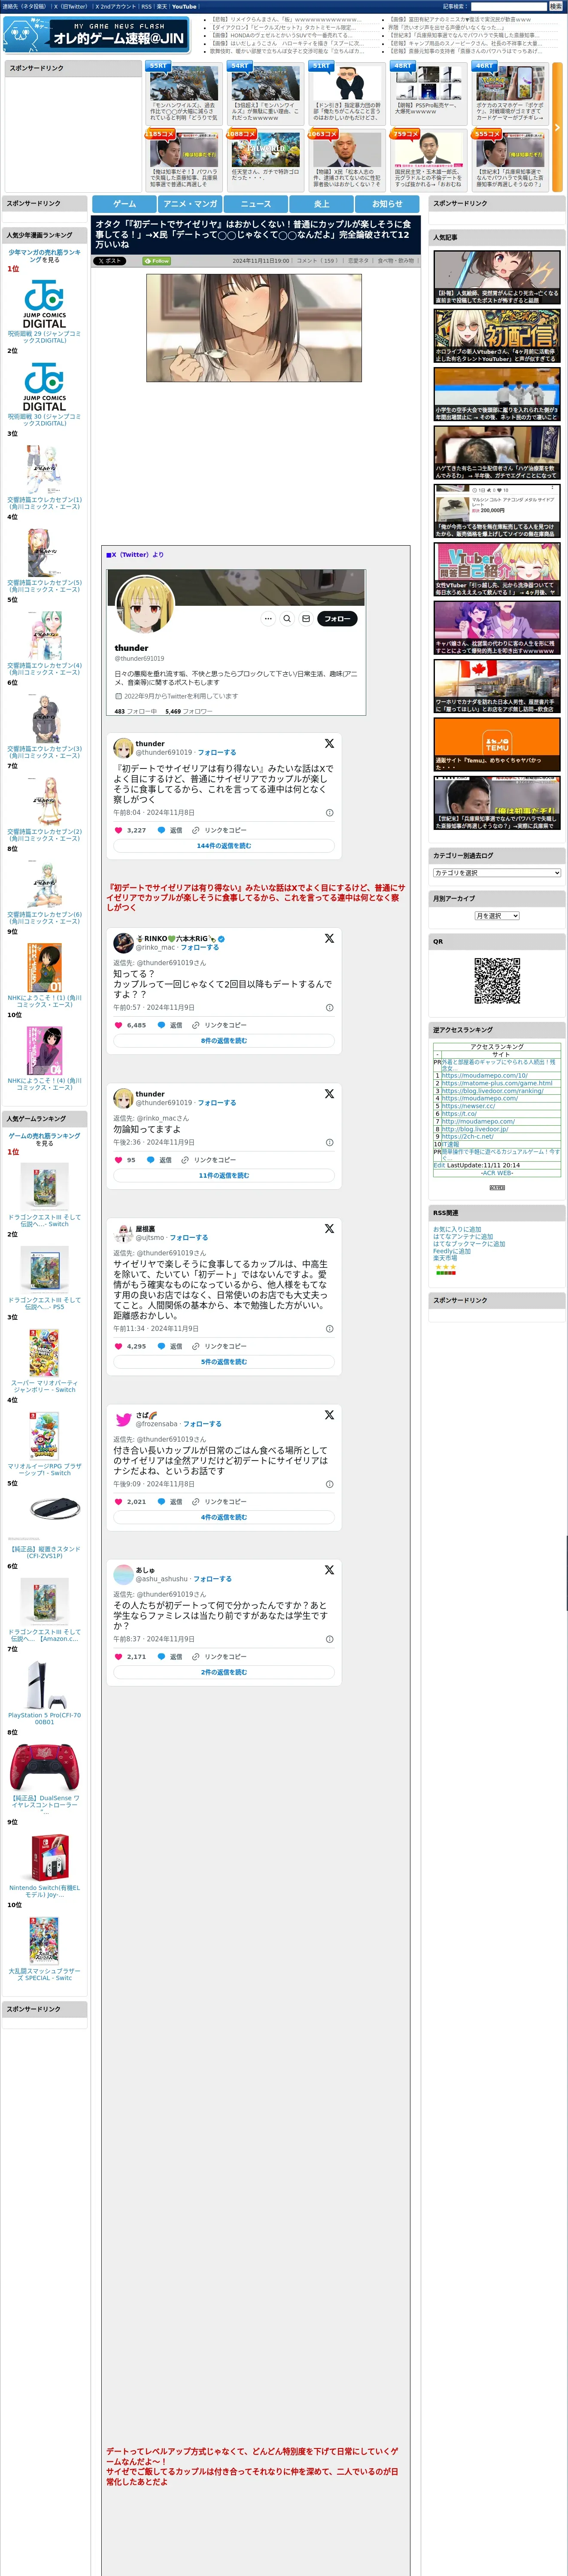568x2576 pixels.
Task: Click the orange next arrow on the article carousel
Action: [x=557, y=128]
